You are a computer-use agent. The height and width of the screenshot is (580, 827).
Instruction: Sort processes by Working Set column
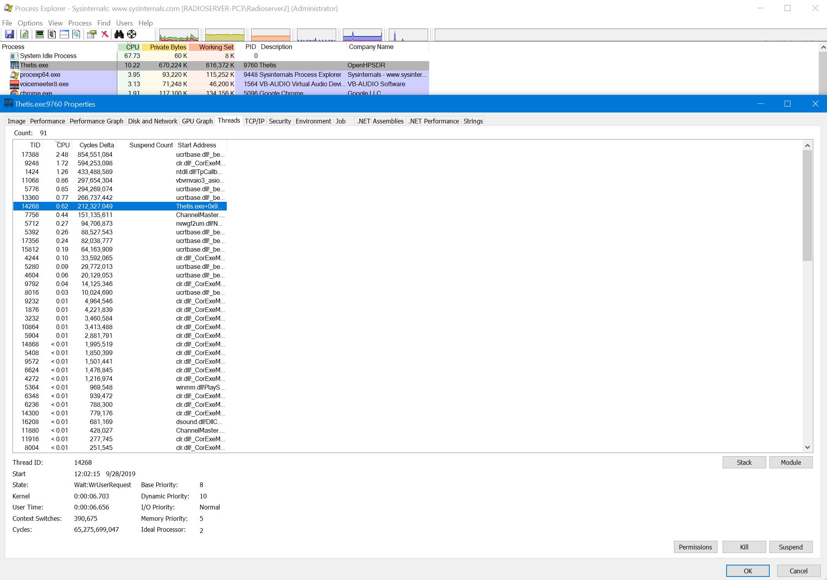click(x=212, y=47)
